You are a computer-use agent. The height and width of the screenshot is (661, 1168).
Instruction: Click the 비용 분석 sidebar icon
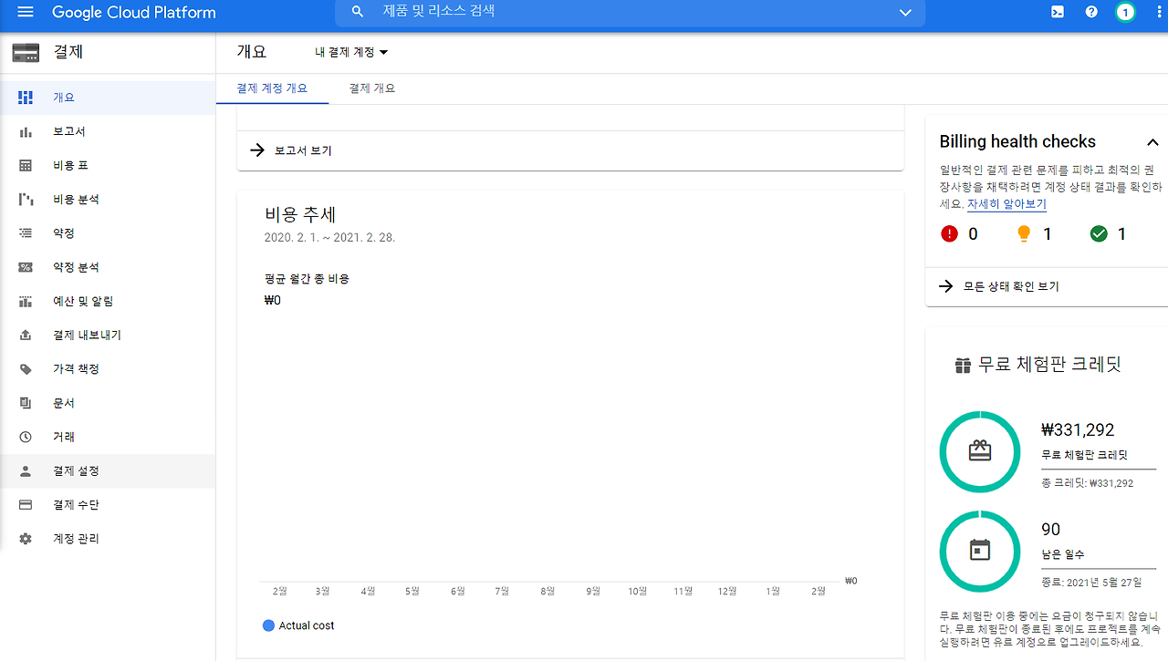tap(27, 199)
